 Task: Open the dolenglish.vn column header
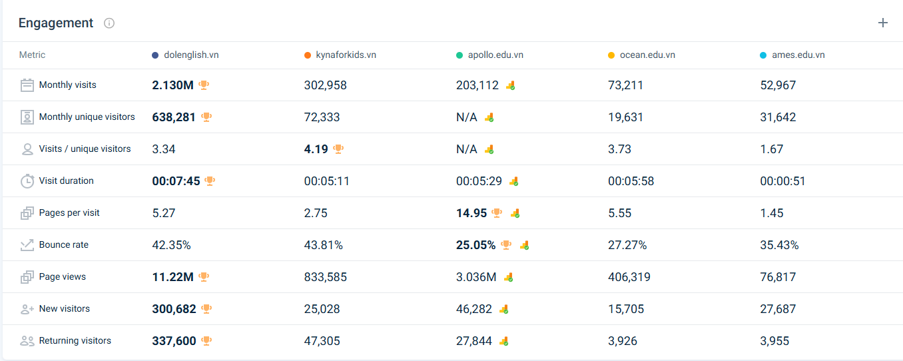191,55
